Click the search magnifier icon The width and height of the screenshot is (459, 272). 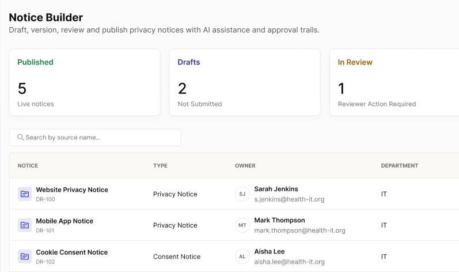click(x=21, y=137)
